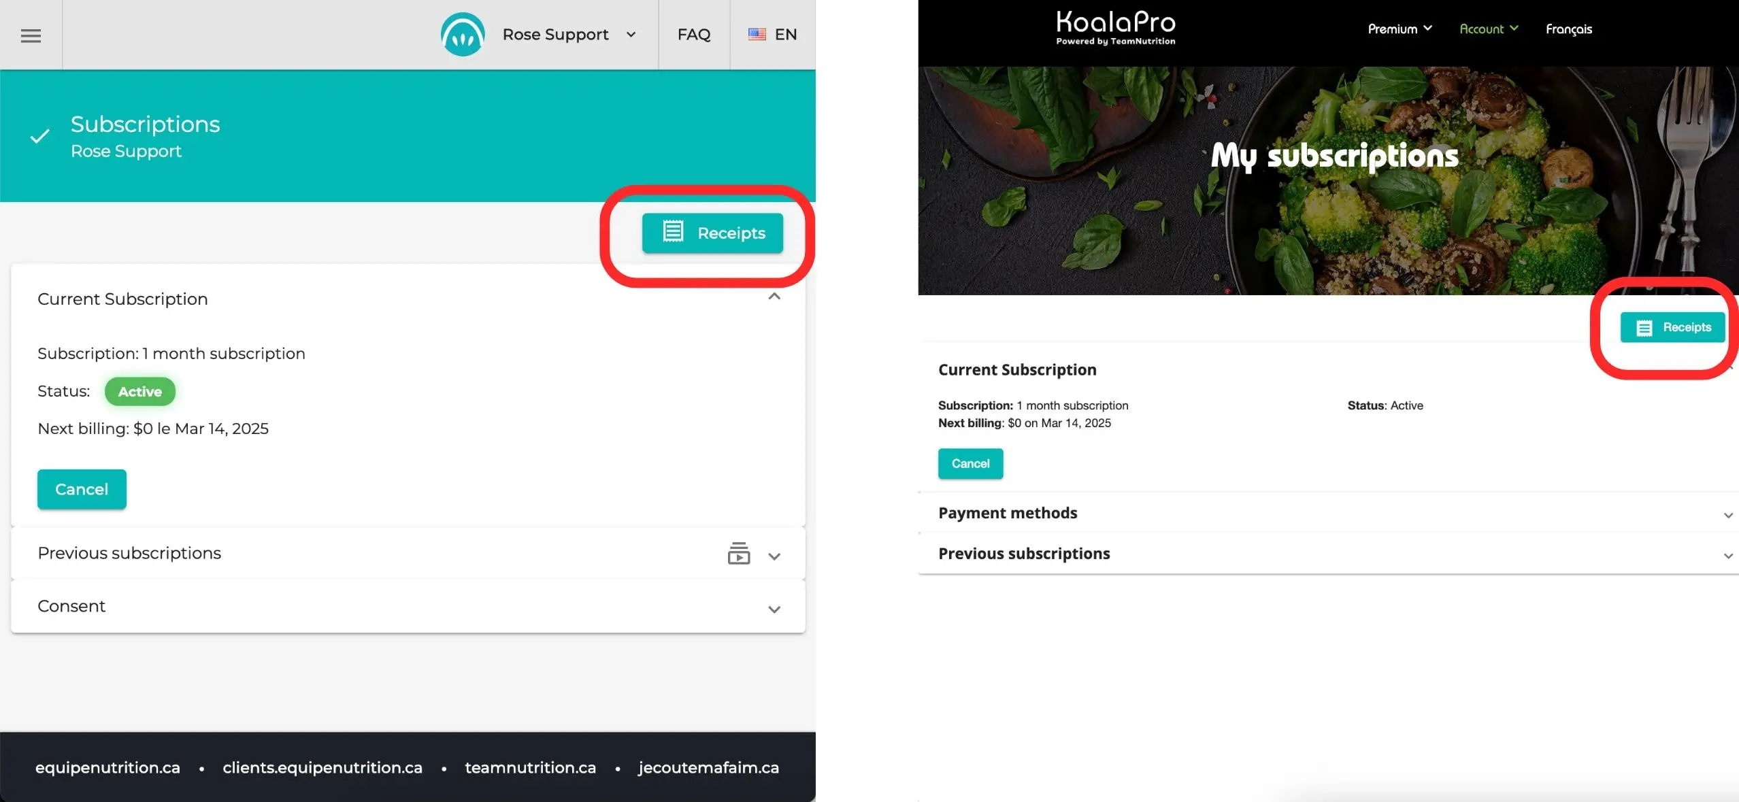Click the checkmark icon beside Subscriptions
1739x802 pixels.
pyautogui.click(x=40, y=136)
